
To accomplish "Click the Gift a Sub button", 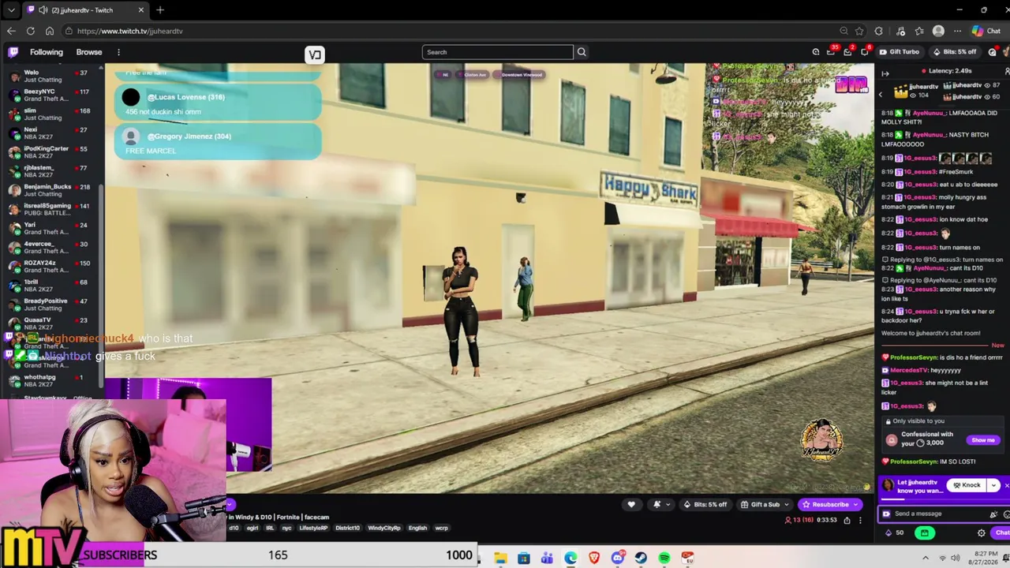I will (x=764, y=505).
